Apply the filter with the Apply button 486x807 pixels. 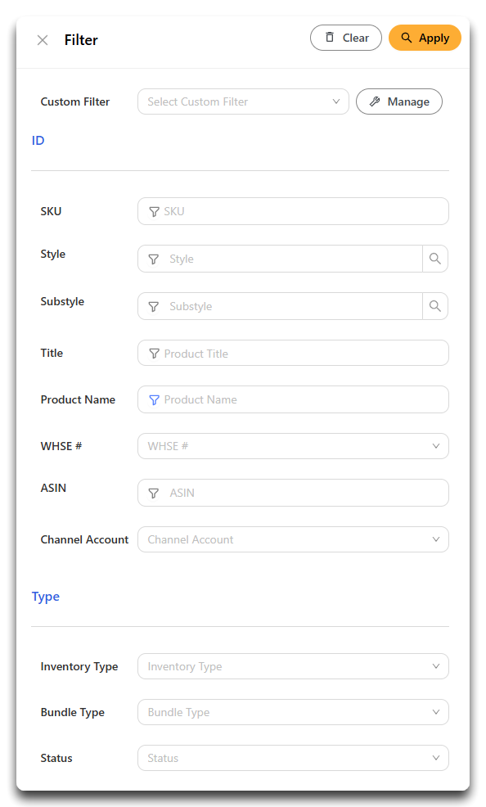pos(425,38)
